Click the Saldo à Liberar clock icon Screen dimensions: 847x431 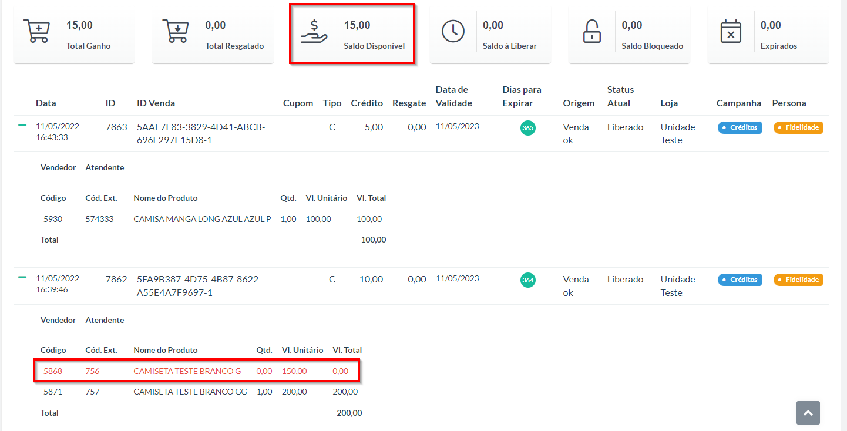pos(453,31)
